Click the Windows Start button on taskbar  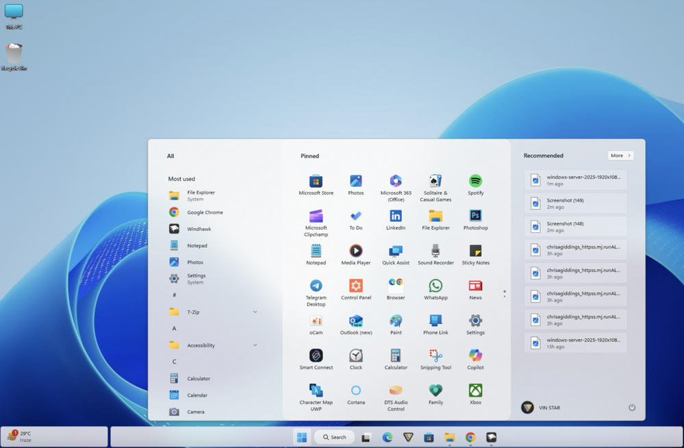[x=302, y=437]
